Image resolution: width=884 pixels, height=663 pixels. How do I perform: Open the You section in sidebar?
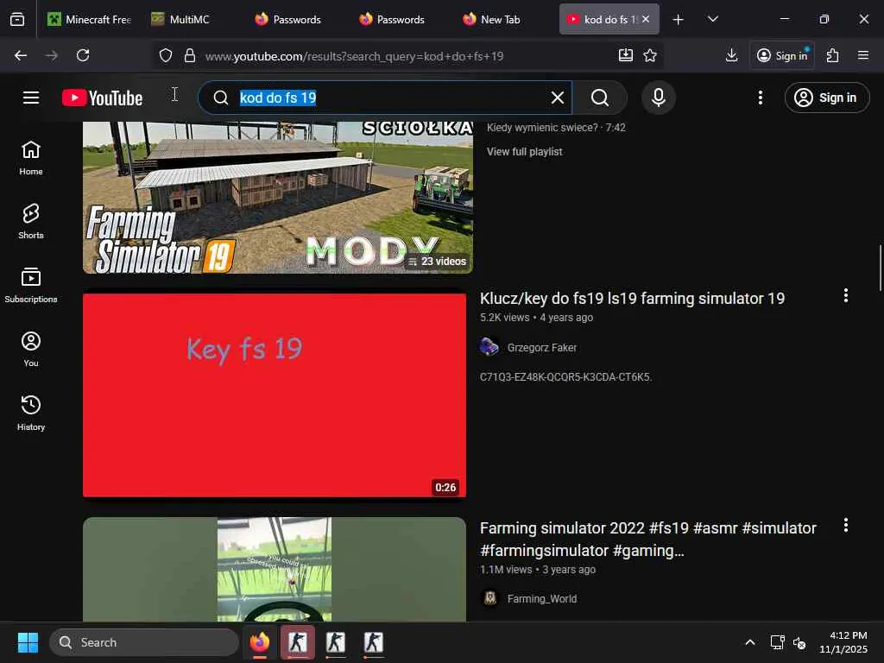pyautogui.click(x=31, y=349)
